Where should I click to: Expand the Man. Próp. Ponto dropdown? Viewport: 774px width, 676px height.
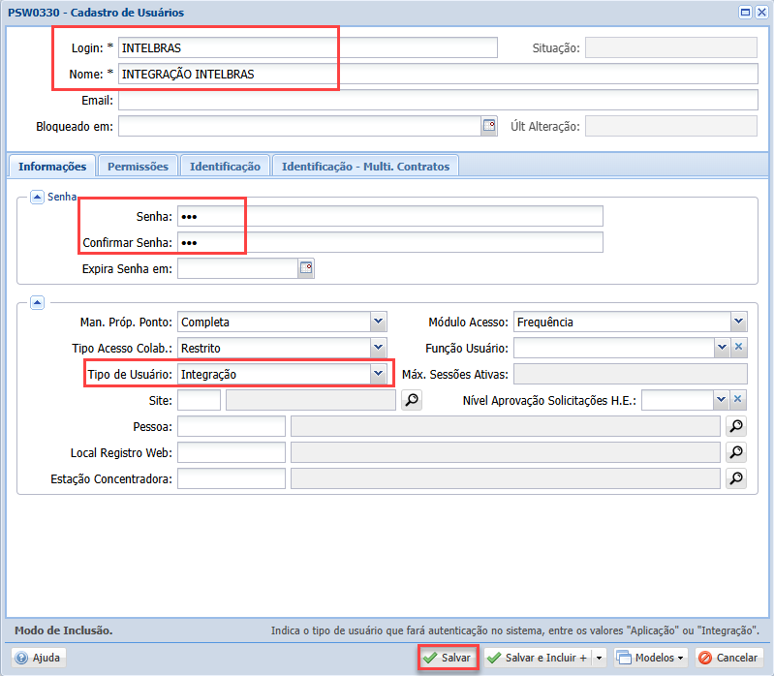point(378,322)
